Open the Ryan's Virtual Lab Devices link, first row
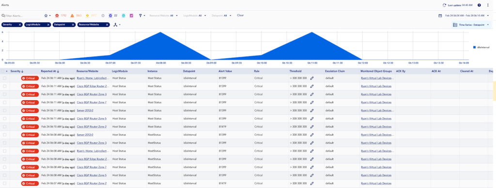The width and height of the screenshot is (496, 188). click(x=378, y=78)
